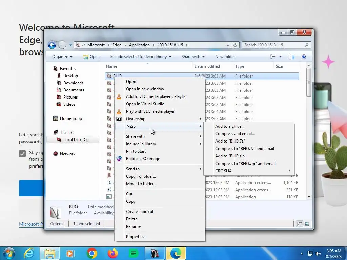Expand the Send to submenu
Screen dimensions: 347x260
[x=160, y=169]
